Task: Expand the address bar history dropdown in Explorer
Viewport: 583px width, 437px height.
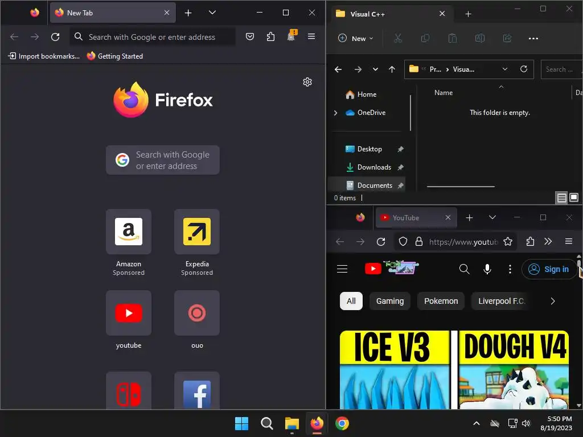Action: [x=505, y=69]
